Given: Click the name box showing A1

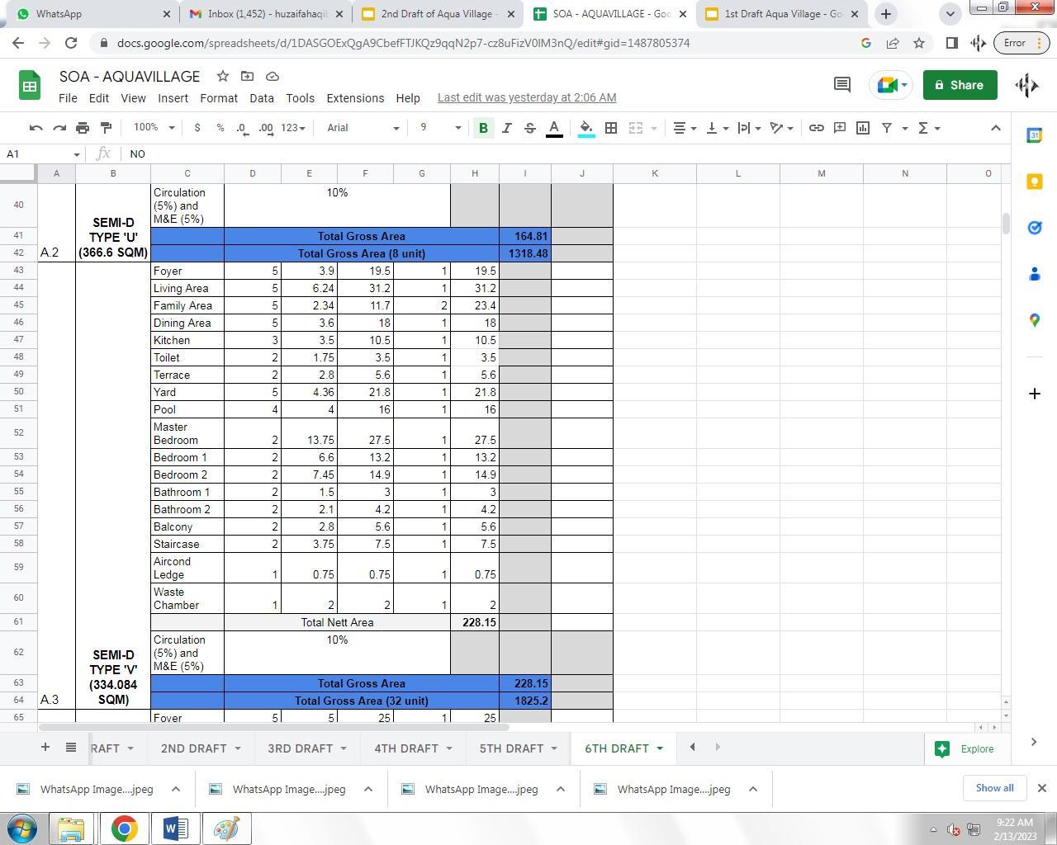Looking at the screenshot, I should point(43,153).
